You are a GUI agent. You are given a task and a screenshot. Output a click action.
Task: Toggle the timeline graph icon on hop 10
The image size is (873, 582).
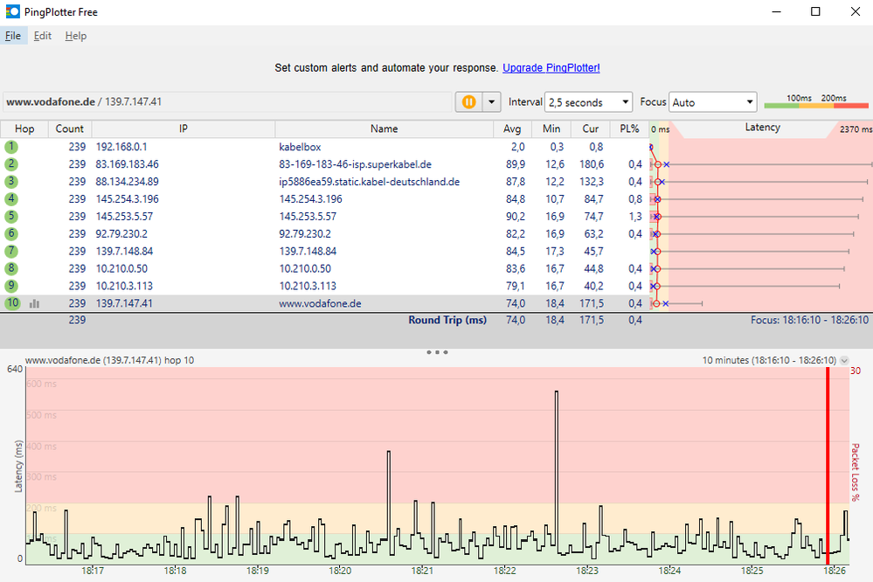point(35,303)
